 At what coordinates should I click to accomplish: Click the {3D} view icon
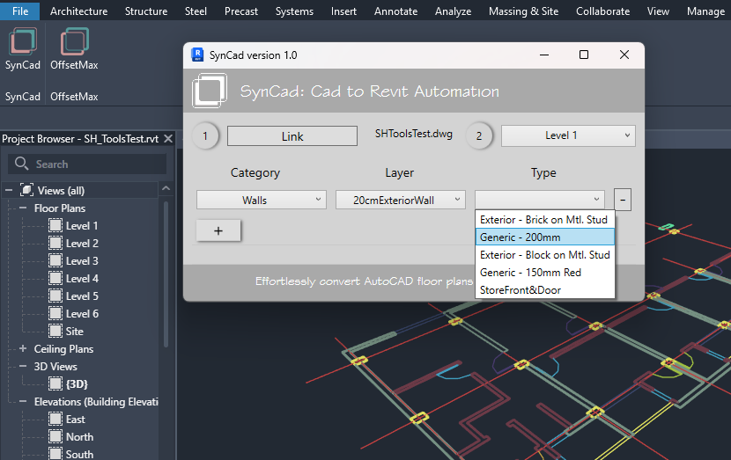click(x=55, y=383)
